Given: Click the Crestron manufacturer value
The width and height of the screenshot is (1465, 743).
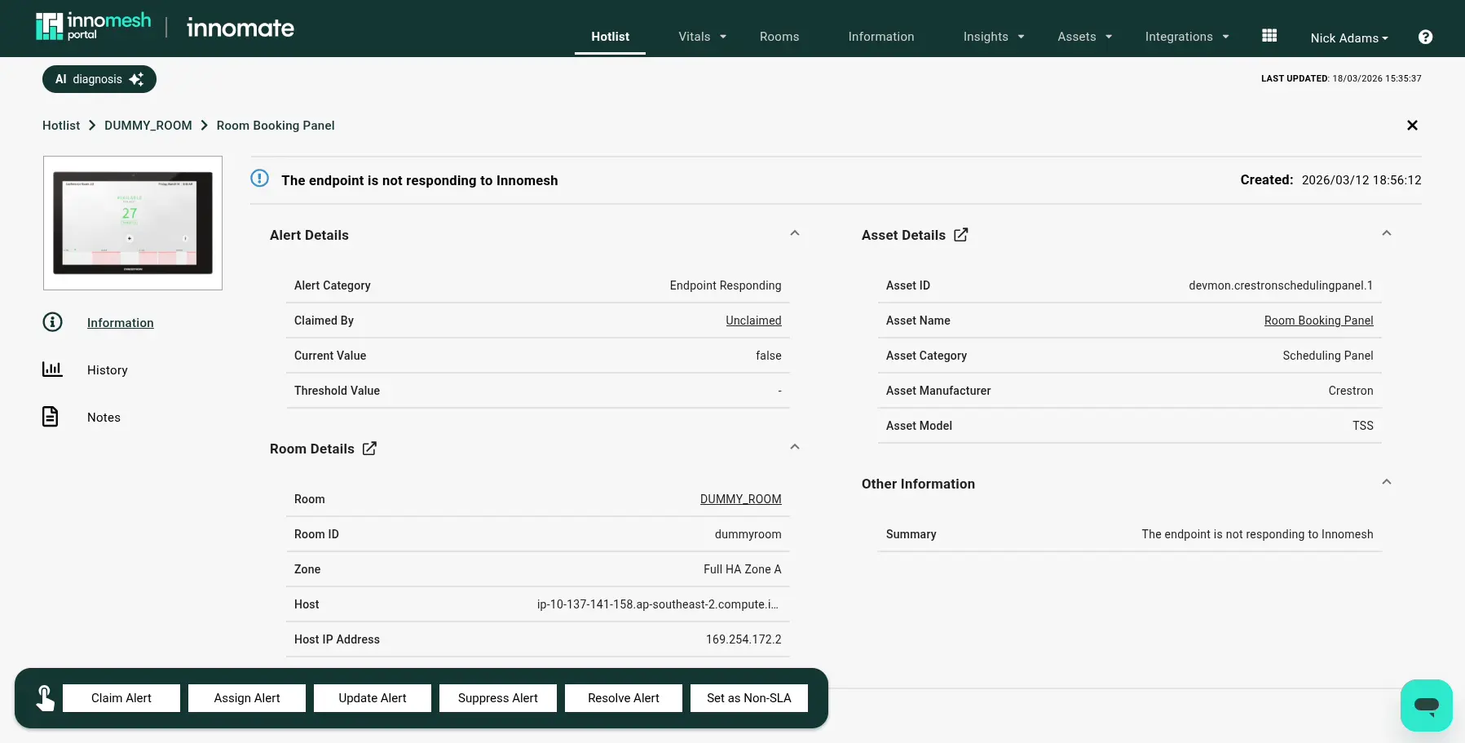Looking at the screenshot, I should pos(1351,391).
